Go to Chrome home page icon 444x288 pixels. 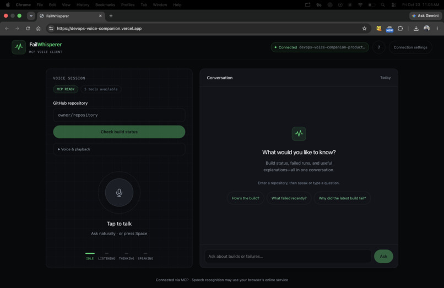click(x=38, y=28)
